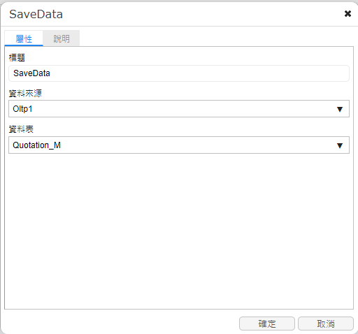Click the 資料來源 field label
Screen dimensions: 358x334
pyautogui.click(x=25, y=94)
